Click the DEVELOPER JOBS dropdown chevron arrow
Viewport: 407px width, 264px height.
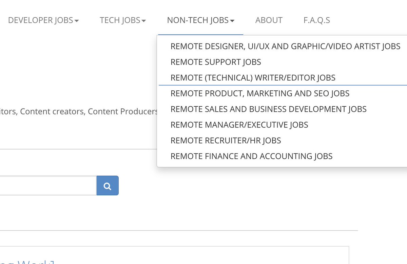coord(78,20)
